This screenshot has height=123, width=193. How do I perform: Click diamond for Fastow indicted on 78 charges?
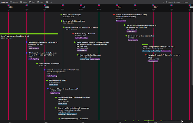(78, 55)
